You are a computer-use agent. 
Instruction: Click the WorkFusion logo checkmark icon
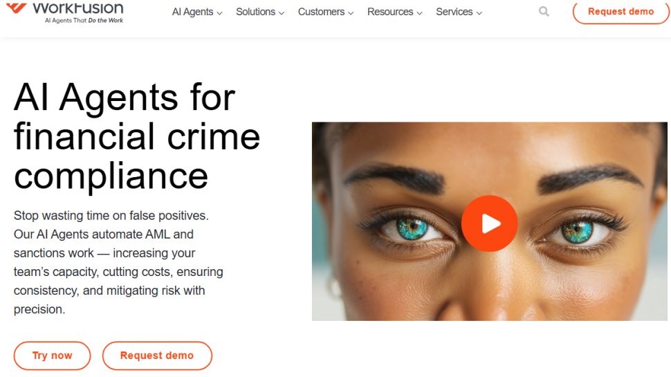pos(17,8)
